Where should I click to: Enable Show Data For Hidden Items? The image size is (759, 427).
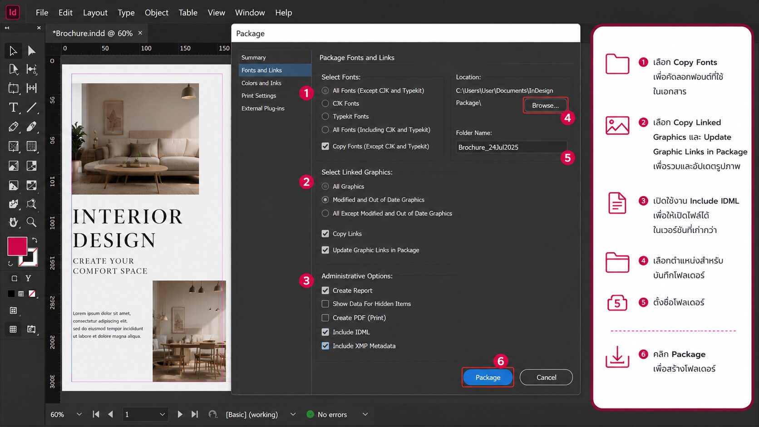[325, 304]
